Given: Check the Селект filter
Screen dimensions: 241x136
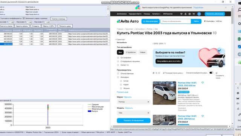Looking at the screenshot, I should point(118,65).
